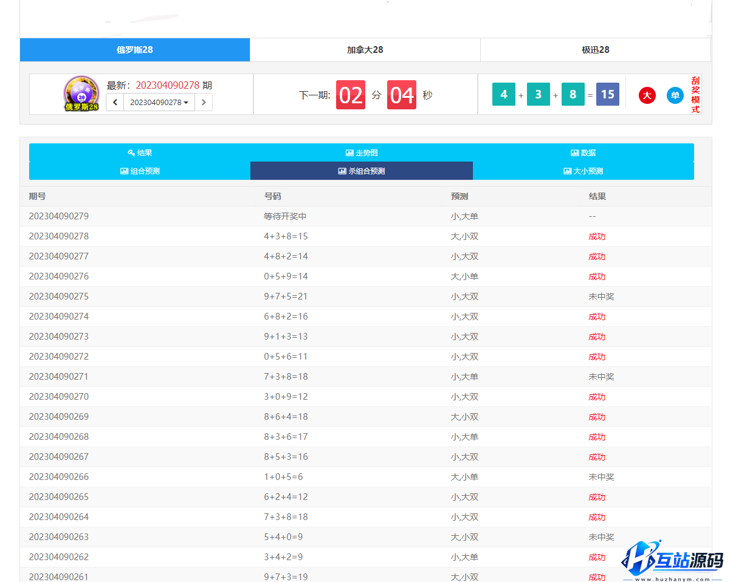This screenshot has width=733, height=582.
Task: Click the first green number tile showing 4
Action: (503, 95)
